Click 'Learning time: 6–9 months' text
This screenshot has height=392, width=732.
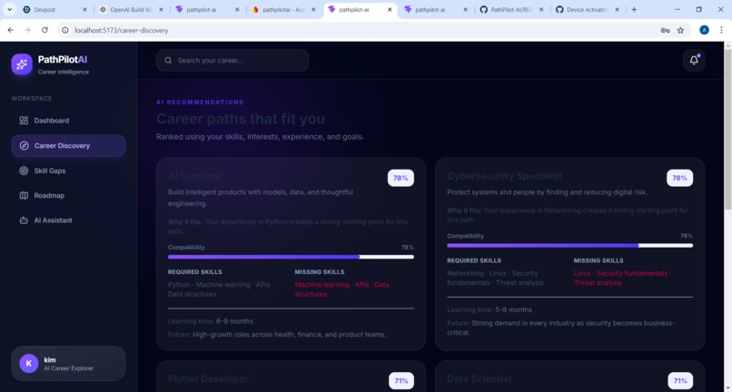pos(211,321)
